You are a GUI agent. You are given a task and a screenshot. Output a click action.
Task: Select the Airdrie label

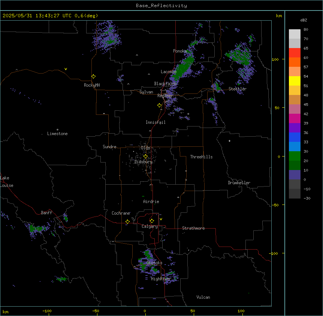151,202
